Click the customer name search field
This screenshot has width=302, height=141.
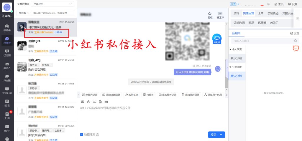tap(53, 13)
